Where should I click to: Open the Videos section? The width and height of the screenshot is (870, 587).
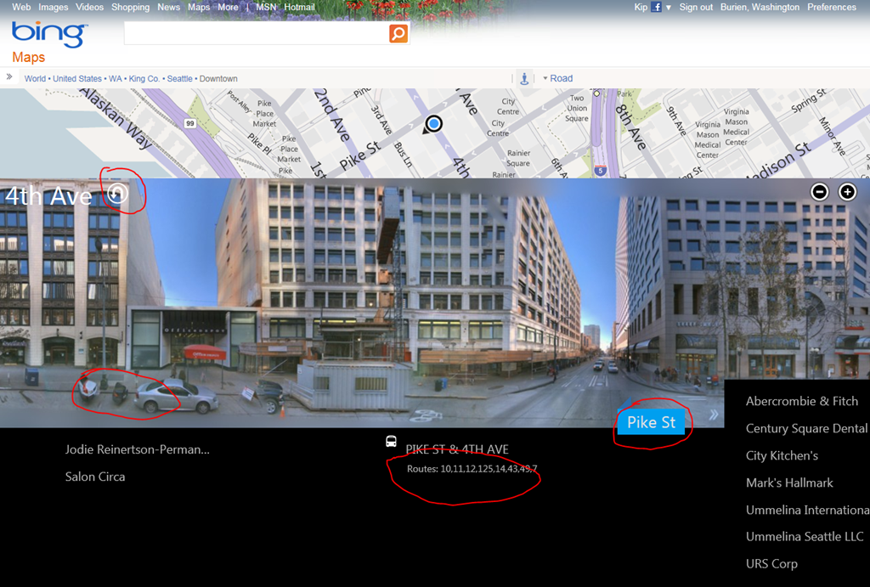coord(90,7)
